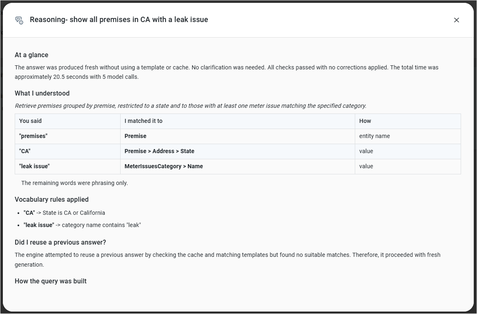The height and width of the screenshot is (314, 477).
Task: Click the 'MeterIssuesCategory > Name' cell
Action: (x=237, y=166)
